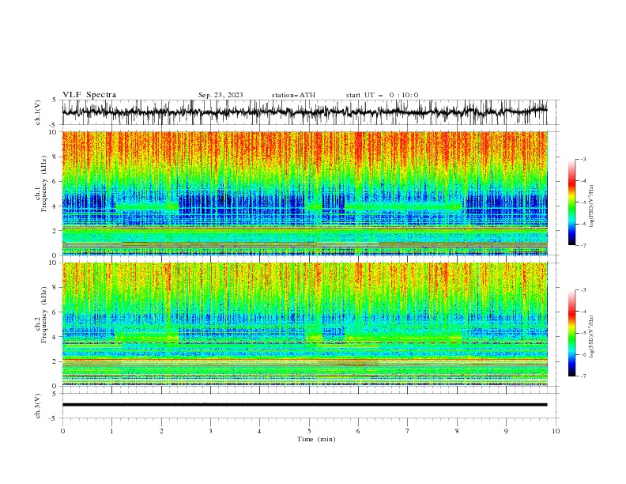
Task: Click the time axis tick label "9"
Action: coord(506,431)
